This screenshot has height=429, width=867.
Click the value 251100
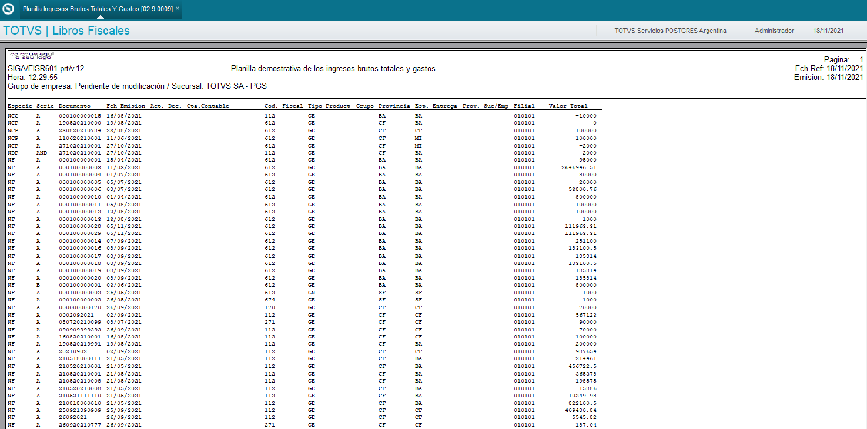coord(586,241)
